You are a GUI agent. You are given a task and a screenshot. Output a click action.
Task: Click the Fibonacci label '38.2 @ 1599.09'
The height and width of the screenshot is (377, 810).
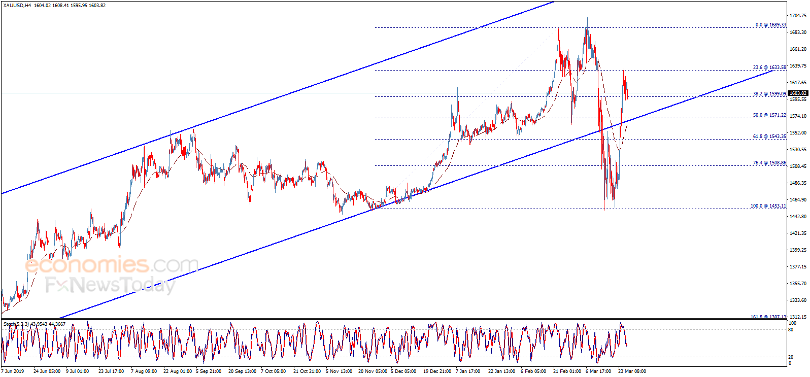(x=769, y=94)
